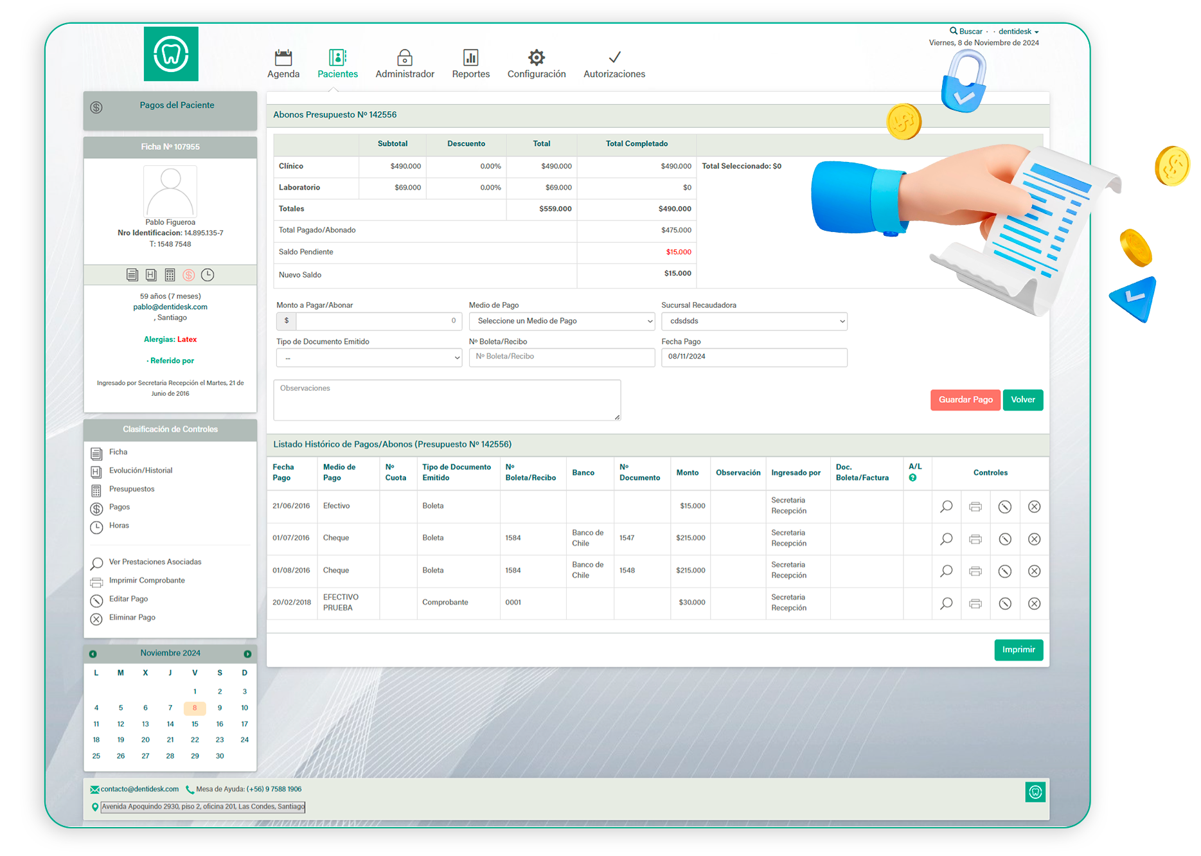Select Presupuestos in the sidebar
This screenshot has width=1201, height=856.
(132, 489)
